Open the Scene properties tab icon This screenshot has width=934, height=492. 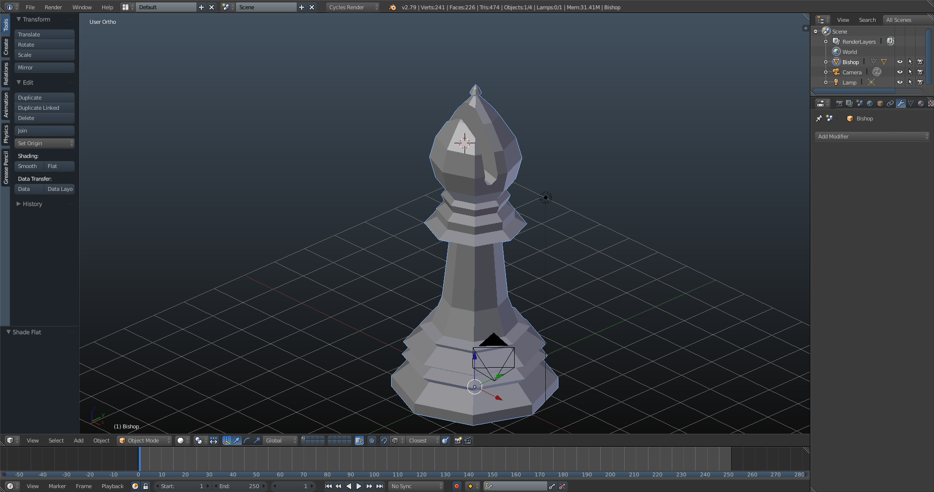coord(860,103)
